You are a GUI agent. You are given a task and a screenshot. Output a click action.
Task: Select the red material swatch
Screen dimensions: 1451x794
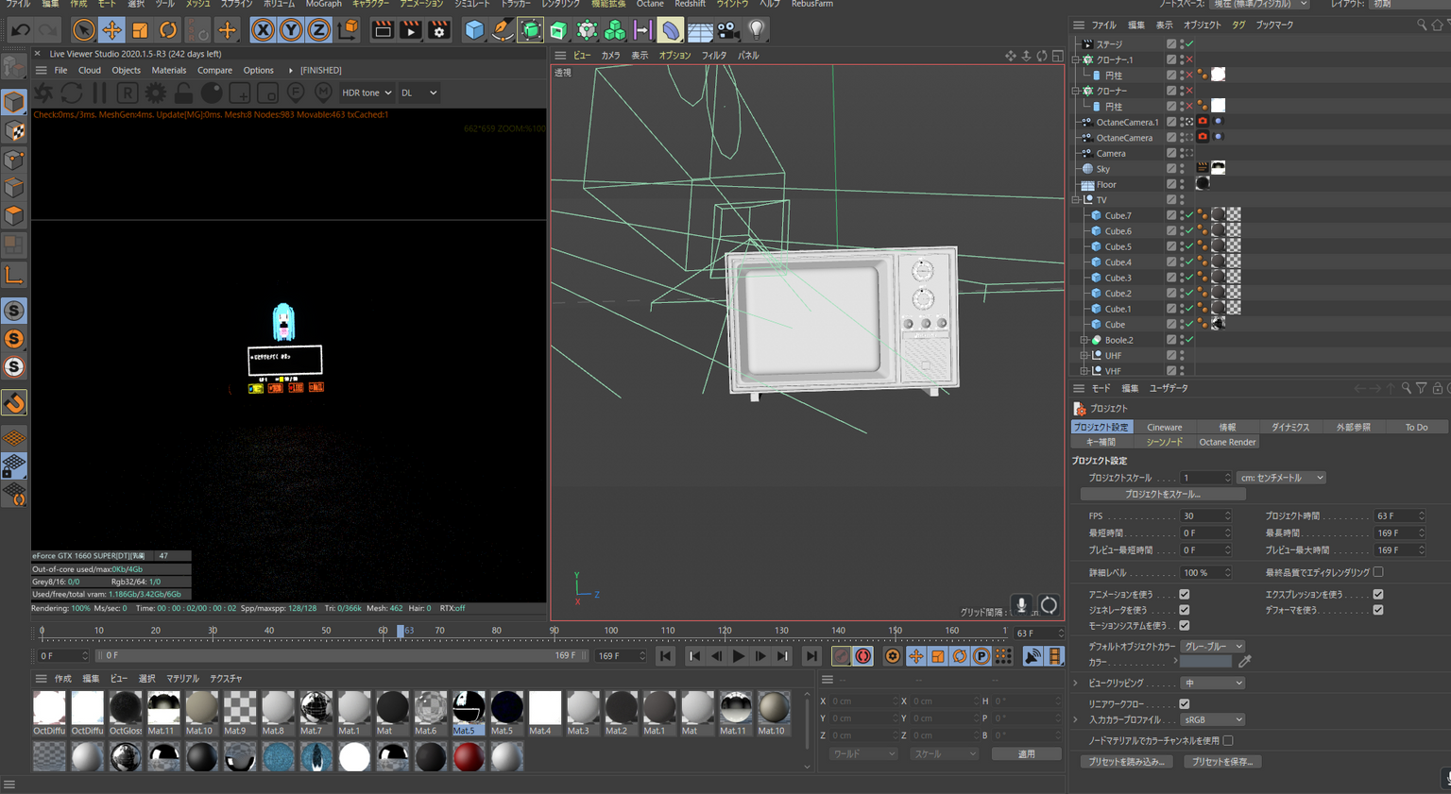tap(468, 757)
